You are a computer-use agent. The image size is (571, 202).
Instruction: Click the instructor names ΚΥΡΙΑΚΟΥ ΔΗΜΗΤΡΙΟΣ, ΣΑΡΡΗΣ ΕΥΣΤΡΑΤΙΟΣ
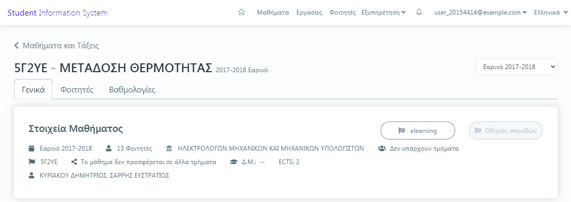[x=104, y=176]
